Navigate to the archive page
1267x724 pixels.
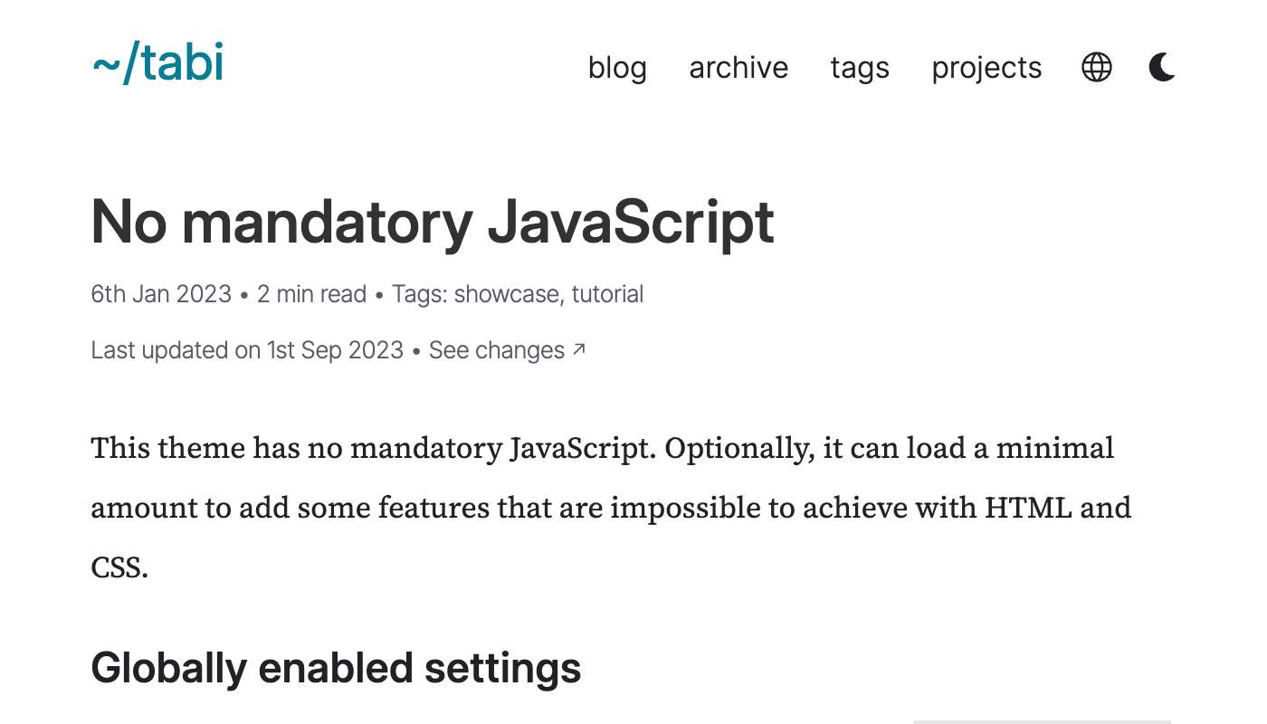(738, 68)
